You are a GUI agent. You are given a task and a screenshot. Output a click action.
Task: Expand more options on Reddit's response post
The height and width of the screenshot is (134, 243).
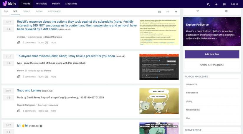click(x=53, y=42)
